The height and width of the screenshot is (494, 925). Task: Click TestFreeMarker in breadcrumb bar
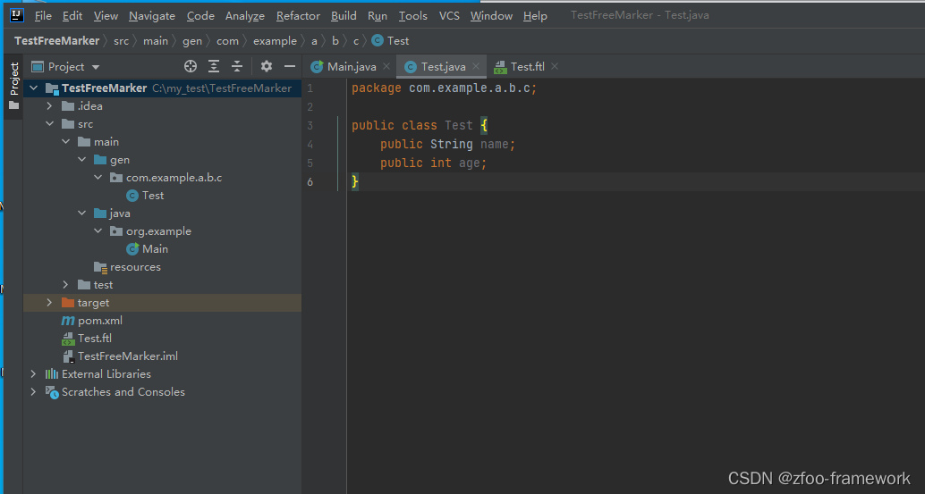coord(56,40)
